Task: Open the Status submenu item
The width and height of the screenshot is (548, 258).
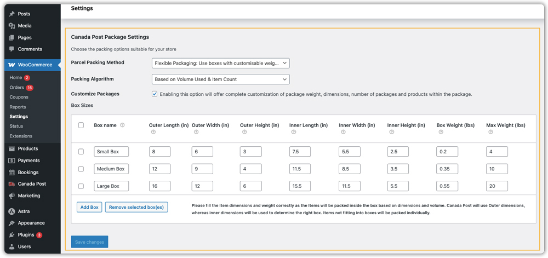Action: (x=16, y=126)
